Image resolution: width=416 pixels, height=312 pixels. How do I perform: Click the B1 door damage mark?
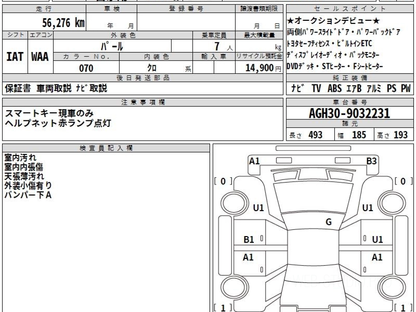pyautogui.click(x=249, y=239)
